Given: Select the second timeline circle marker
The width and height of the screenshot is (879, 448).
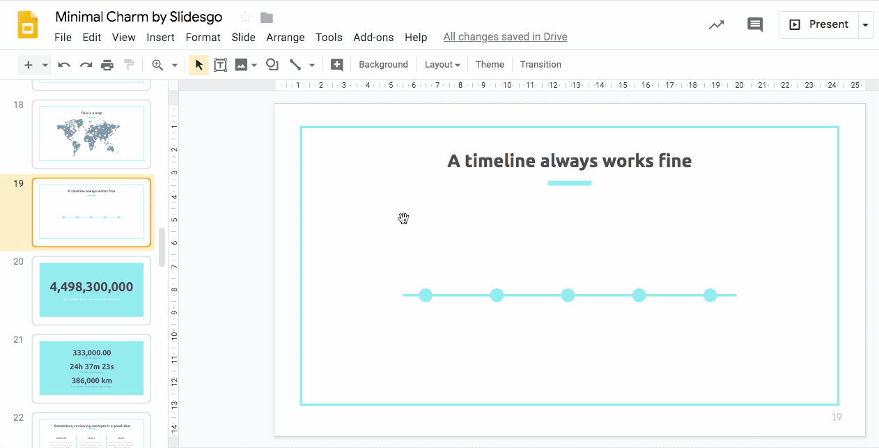Looking at the screenshot, I should (x=497, y=295).
